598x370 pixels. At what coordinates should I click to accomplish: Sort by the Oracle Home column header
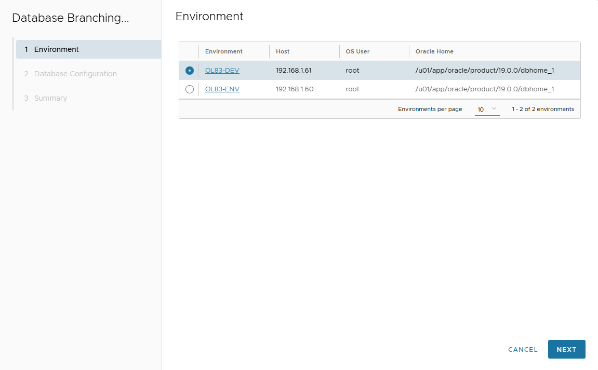coord(433,51)
